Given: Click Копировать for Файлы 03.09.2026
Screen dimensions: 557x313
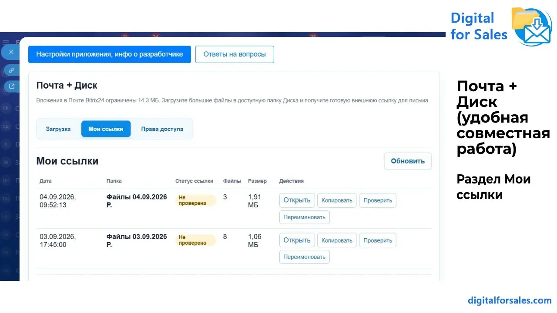Looking at the screenshot, I should click(337, 240).
